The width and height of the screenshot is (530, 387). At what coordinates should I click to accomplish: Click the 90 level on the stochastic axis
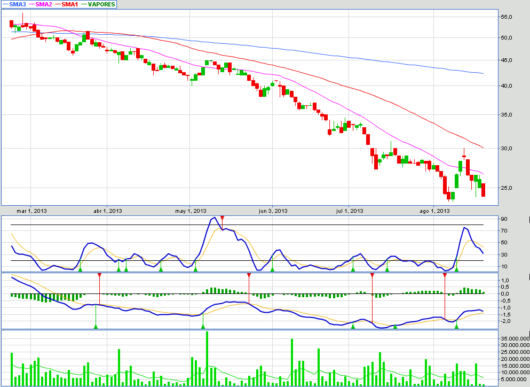click(x=503, y=219)
